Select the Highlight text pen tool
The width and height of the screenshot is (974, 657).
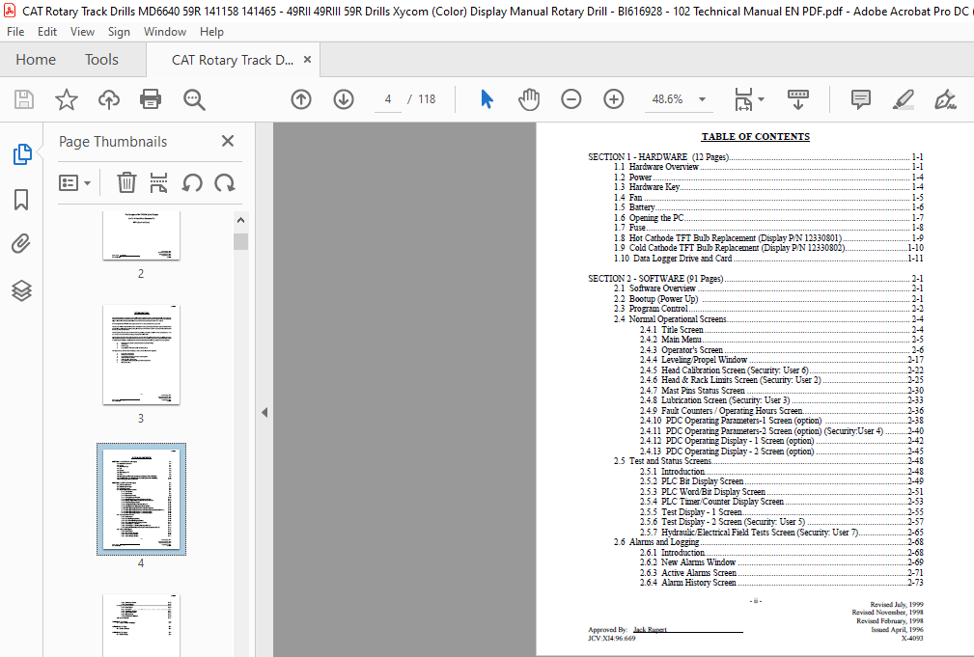(904, 99)
